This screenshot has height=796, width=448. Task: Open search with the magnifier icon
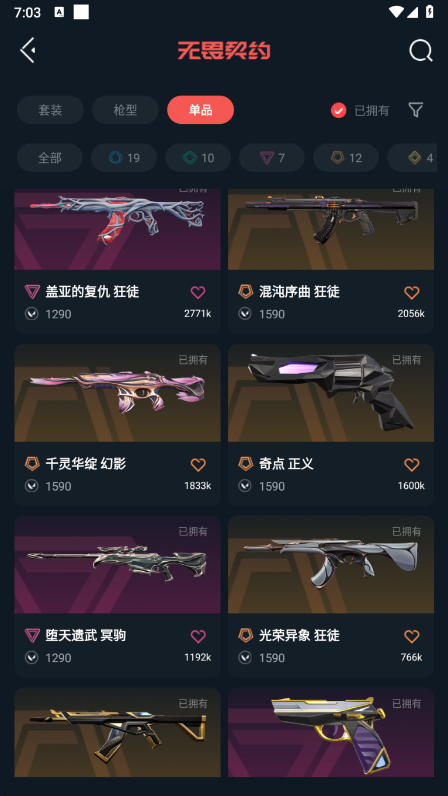click(421, 50)
